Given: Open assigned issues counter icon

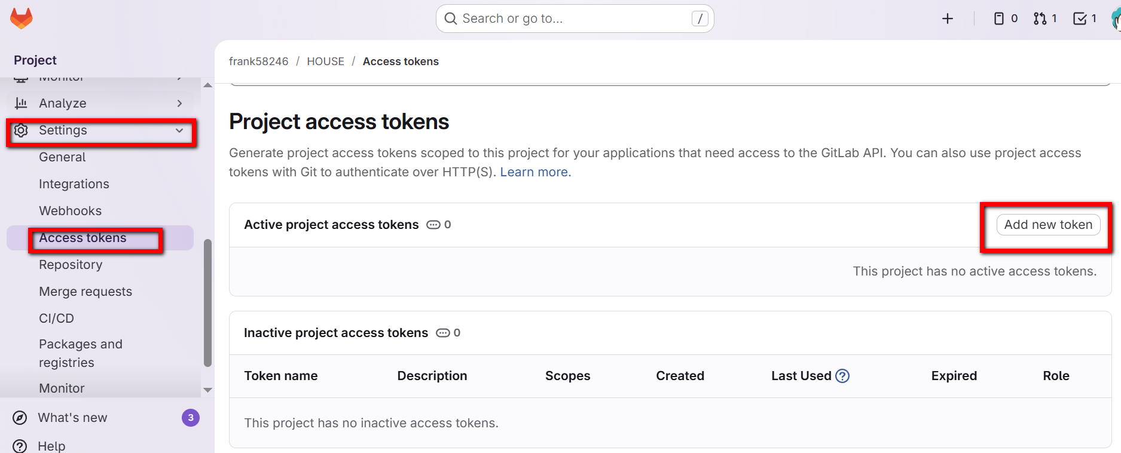Looking at the screenshot, I should point(1005,19).
